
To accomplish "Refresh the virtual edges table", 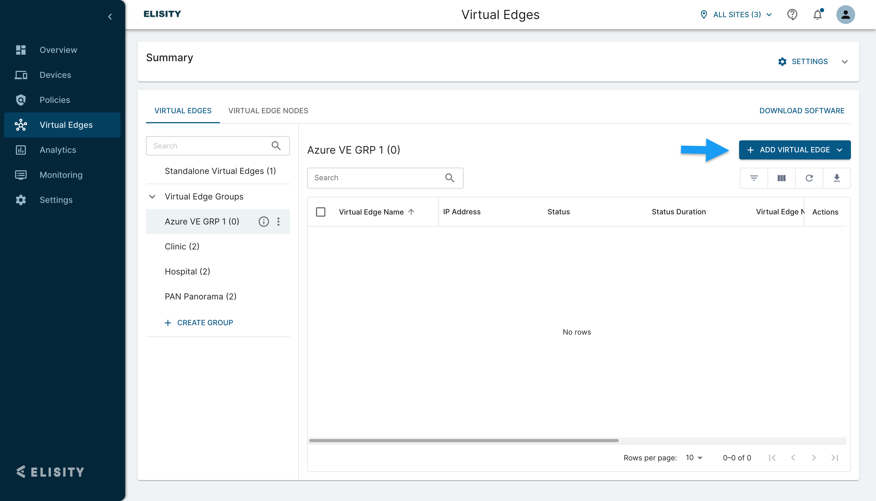I will [x=809, y=178].
